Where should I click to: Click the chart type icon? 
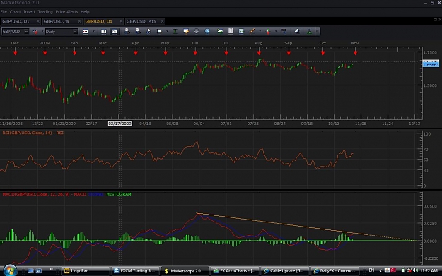(86, 32)
